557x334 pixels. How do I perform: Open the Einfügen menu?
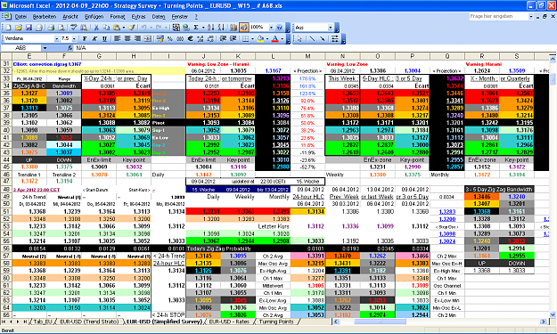(x=94, y=17)
